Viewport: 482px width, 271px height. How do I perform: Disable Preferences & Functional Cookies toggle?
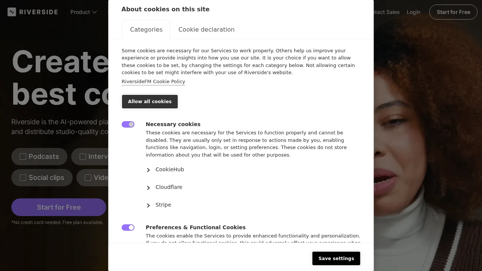pos(128,228)
